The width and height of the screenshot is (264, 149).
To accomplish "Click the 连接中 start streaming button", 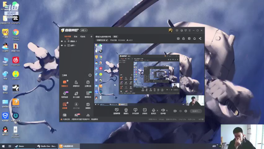I will [196, 111].
